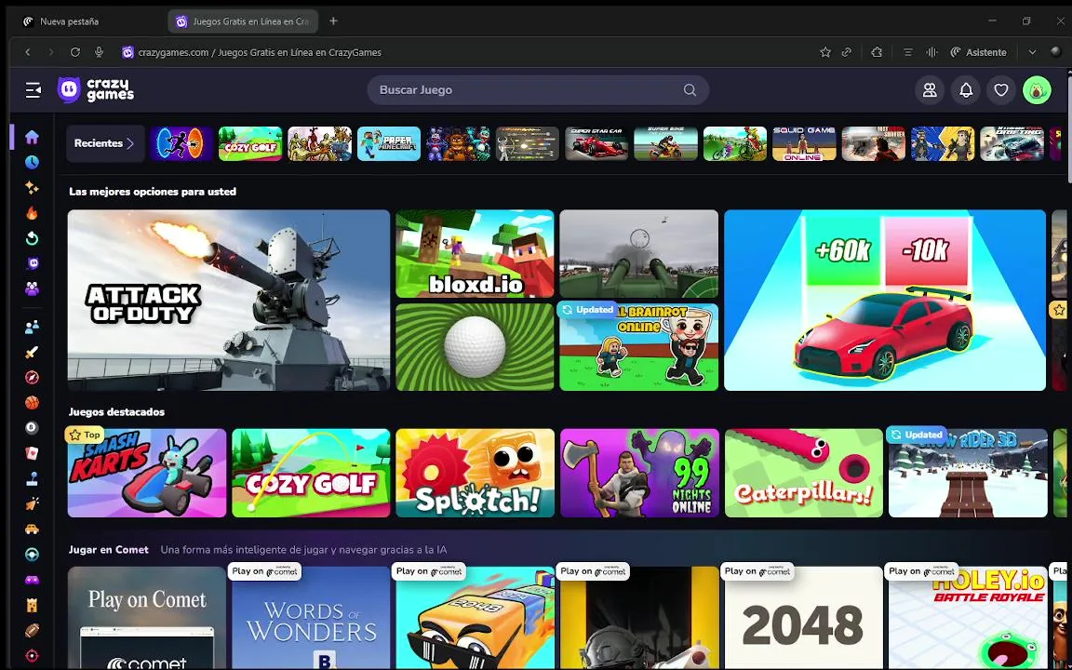This screenshot has height=670, width=1072.
Task: Open pool 8-ball icon in sidebar
Action: pyautogui.click(x=32, y=428)
